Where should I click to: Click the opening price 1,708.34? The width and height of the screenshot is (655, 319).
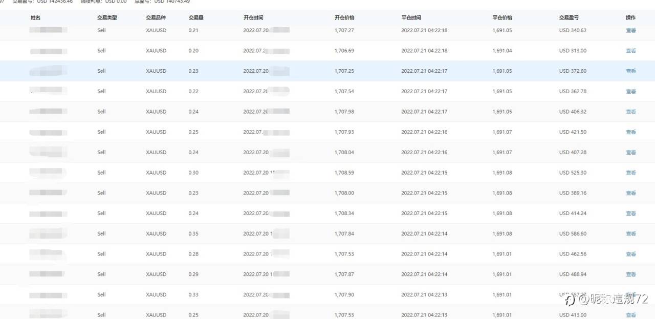344,213
